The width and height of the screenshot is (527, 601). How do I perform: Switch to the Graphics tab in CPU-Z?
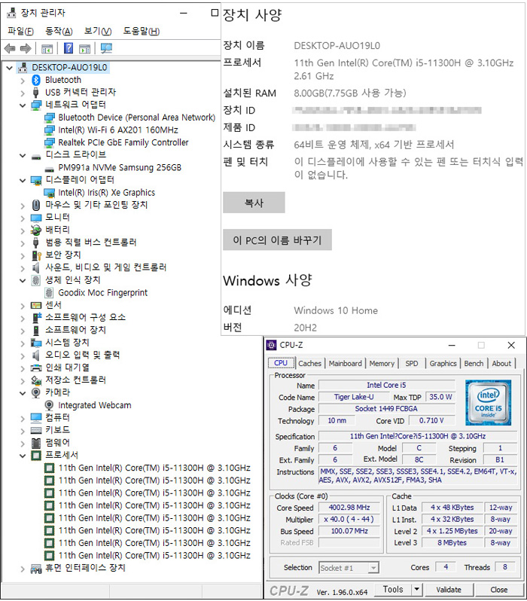coord(443,363)
